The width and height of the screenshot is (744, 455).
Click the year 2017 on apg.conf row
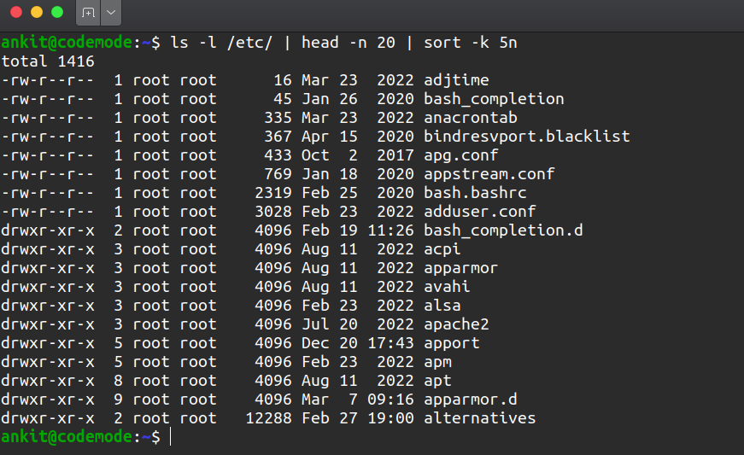click(395, 155)
